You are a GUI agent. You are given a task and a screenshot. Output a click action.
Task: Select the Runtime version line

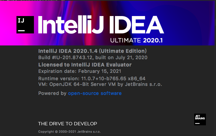pos(92,79)
